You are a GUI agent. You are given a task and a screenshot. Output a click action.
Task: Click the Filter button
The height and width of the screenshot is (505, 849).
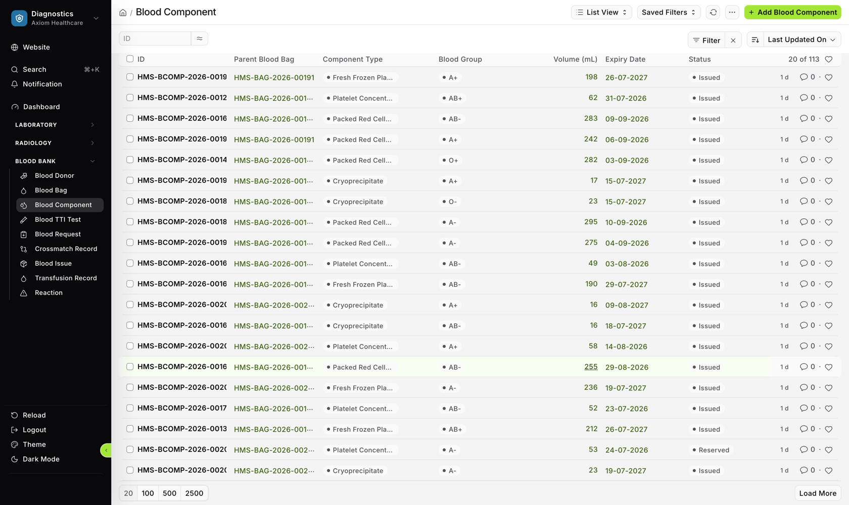tap(706, 40)
